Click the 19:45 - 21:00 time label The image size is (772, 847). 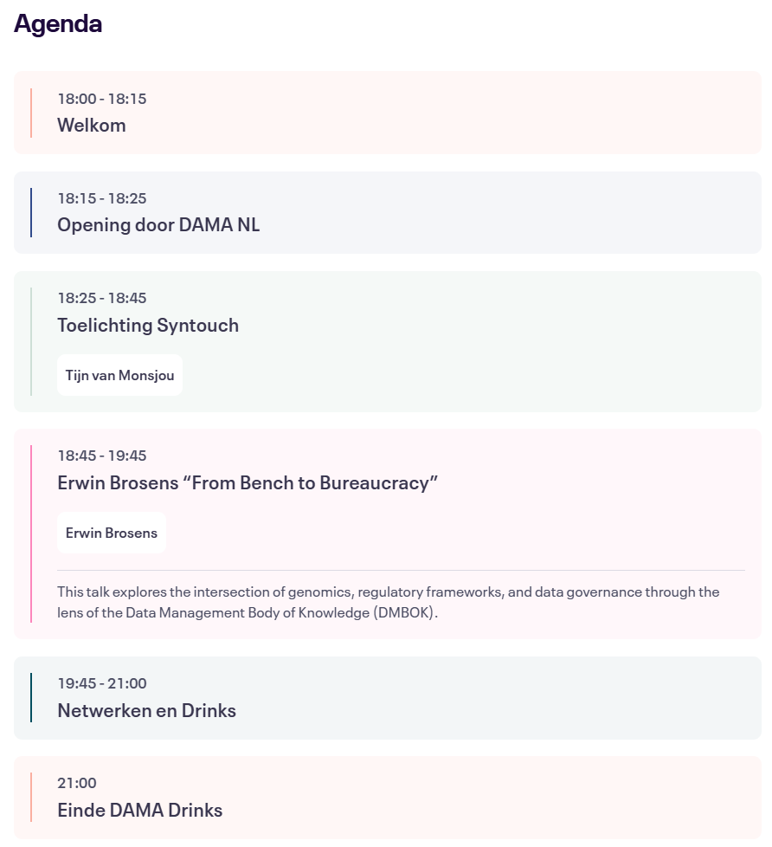point(102,683)
